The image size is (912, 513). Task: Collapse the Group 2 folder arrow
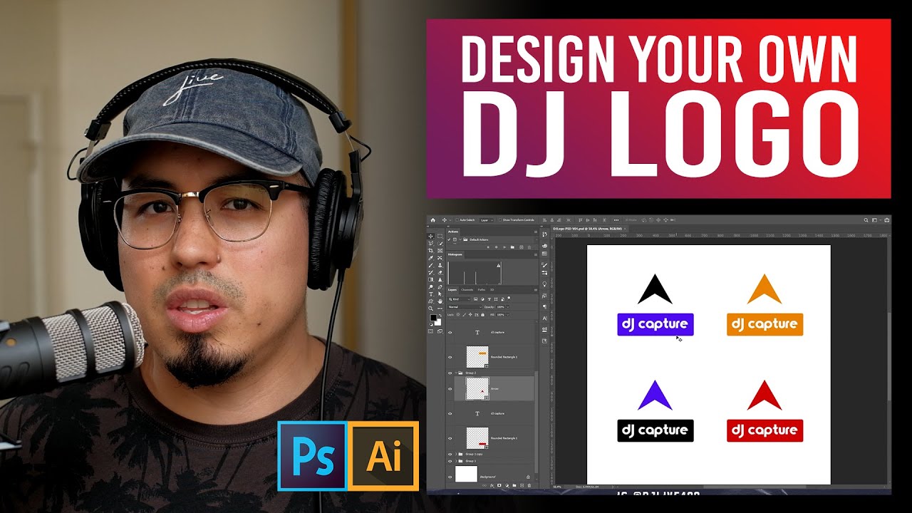click(x=456, y=373)
